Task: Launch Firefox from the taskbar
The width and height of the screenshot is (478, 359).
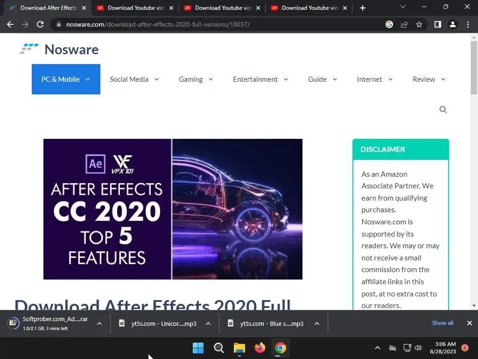Action: pyautogui.click(x=260, y=348)
